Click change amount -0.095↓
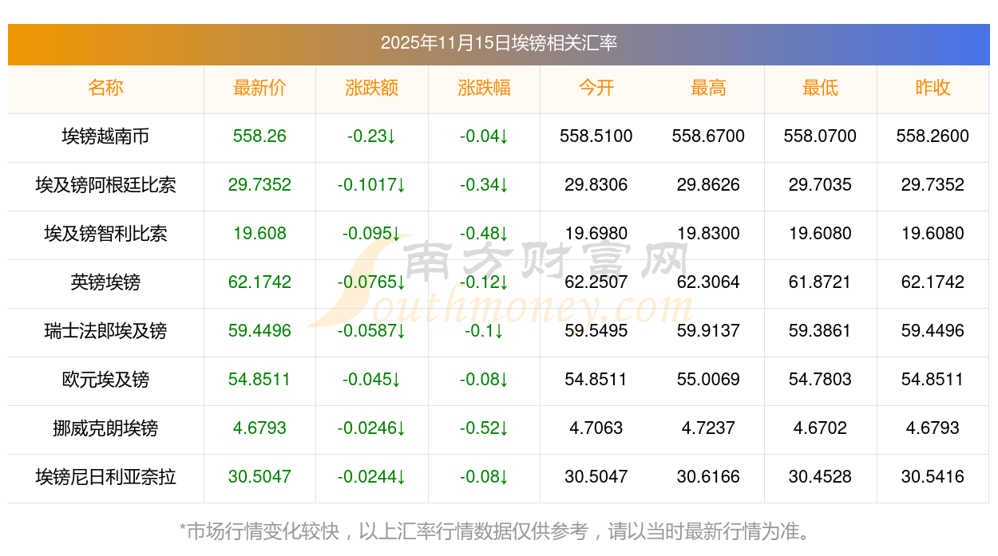The image size is (998, 556). click(x=372, y=234)
